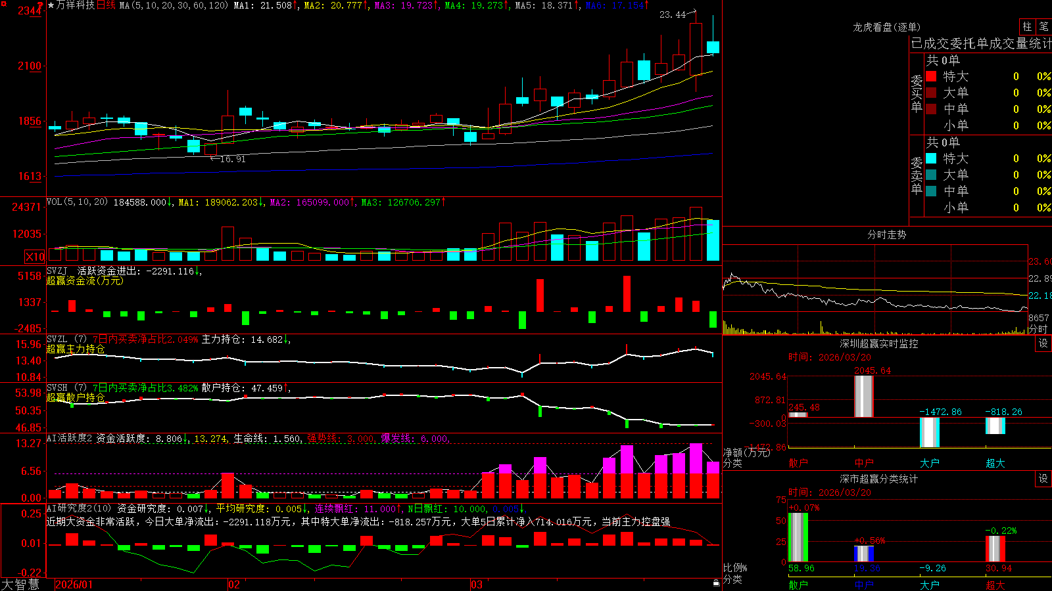The width and height of the screenshot is (1052, 591).
Task: Click the 已成交委托单成交量统计 heading
Action: (981, 43)
